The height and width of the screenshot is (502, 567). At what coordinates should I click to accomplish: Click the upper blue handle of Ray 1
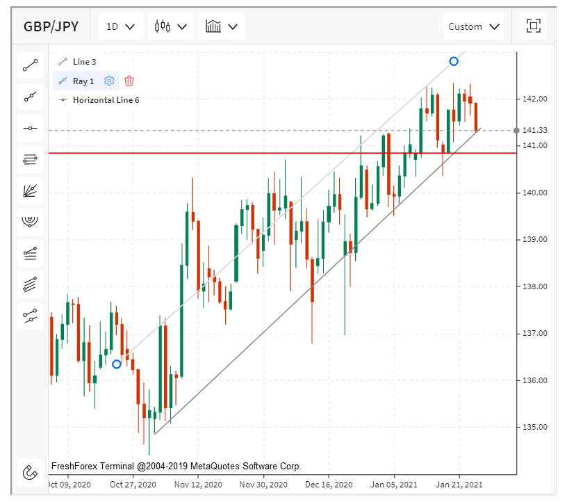tap(454, 61)
